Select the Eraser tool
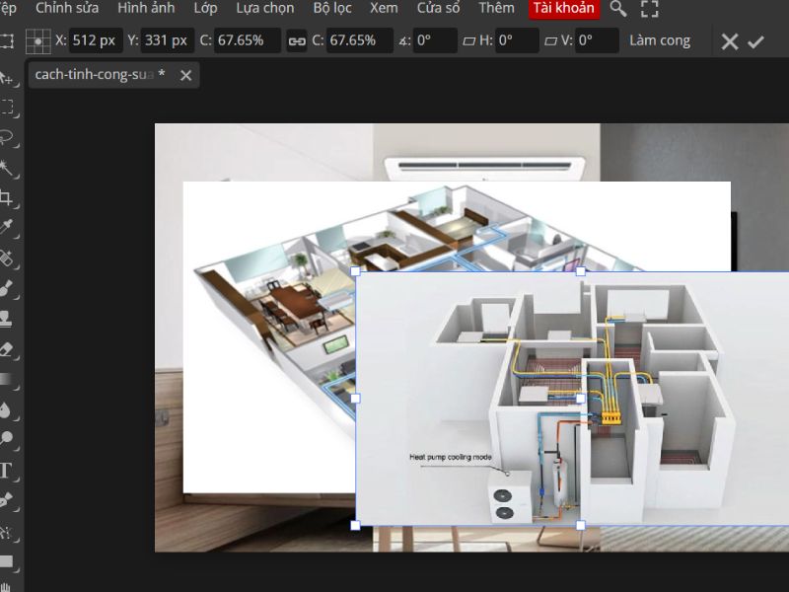This screenshot has height=592, width=789. 6,349
